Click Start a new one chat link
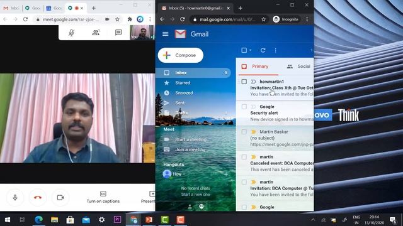 [x=195, y=195]
